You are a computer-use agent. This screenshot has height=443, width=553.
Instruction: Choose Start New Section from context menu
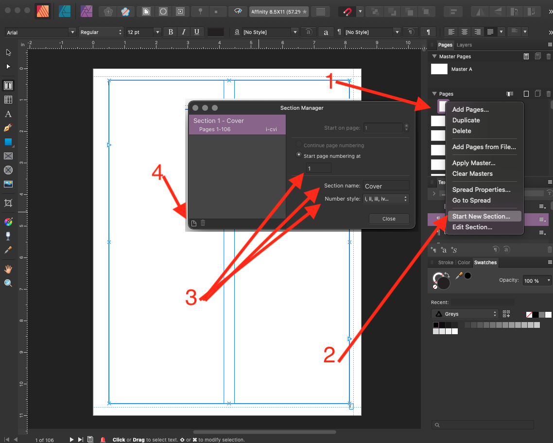[x=481, y=216]
